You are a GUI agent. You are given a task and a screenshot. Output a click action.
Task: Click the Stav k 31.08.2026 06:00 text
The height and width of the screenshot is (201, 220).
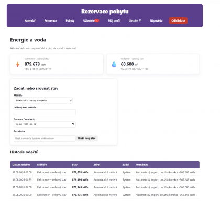click(x=38, y=69)
